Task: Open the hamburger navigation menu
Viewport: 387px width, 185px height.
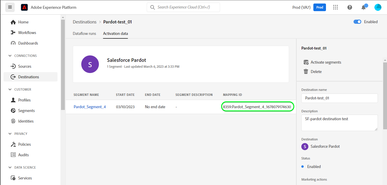Action: click(x=10, y=7)
